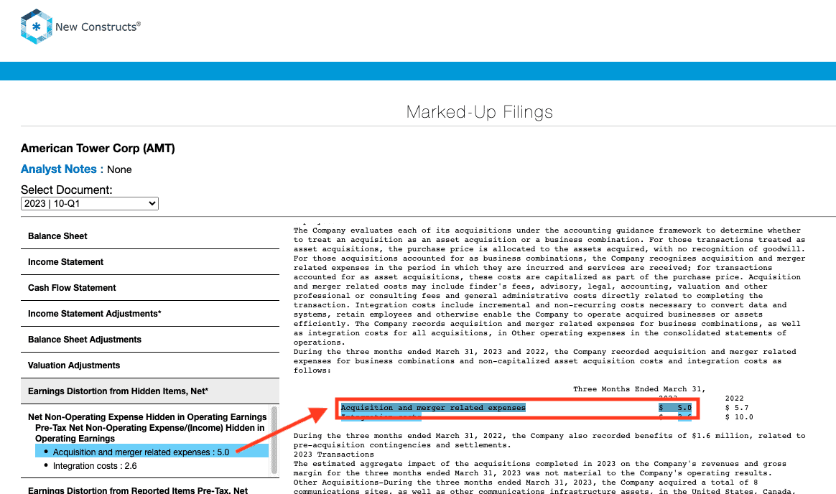
Task: Click highlighted 'Acquisition and merger related expenses' in the filing table
Action: pos(433,408)
